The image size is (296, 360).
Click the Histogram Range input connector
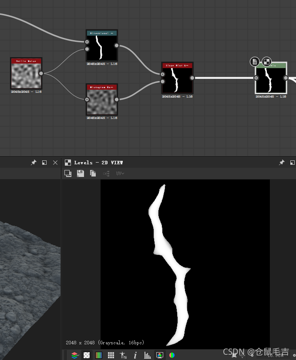coord(87,99)
